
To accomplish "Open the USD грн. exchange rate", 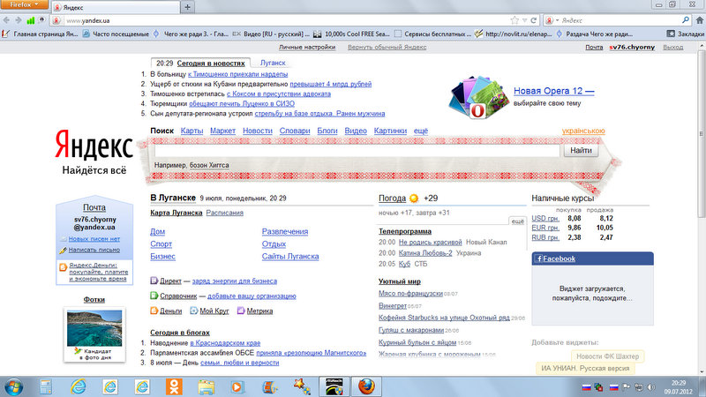I will [x=545, y=218].
